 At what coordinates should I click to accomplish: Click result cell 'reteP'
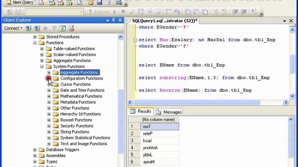(160, 134)
